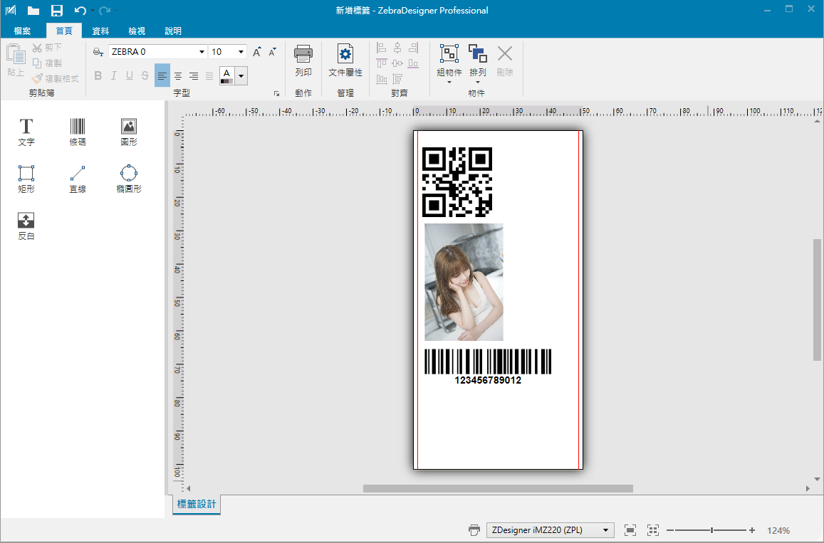Click the zoom slider handle
The image size is (824, 543).
(711, 530)
